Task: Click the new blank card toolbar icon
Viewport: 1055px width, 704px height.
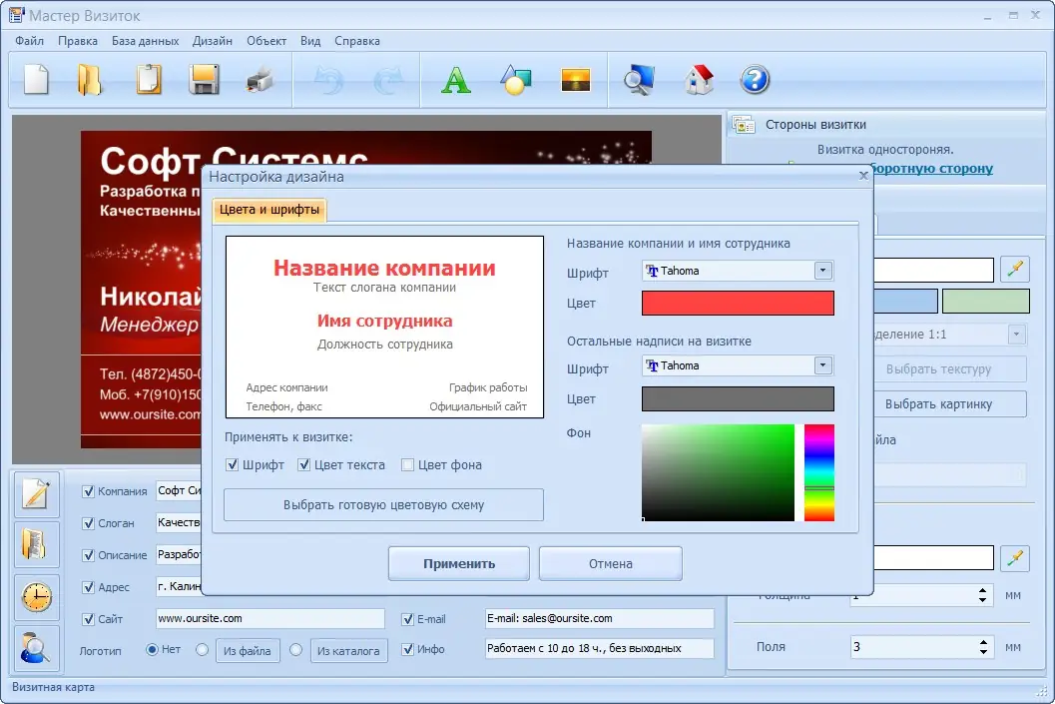Action: point(36,80)
